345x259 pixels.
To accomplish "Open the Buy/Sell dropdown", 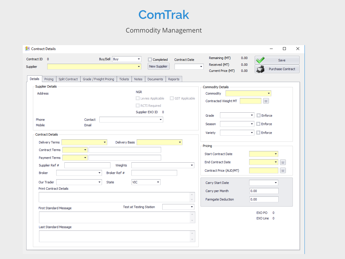I will tap(139, 59).
